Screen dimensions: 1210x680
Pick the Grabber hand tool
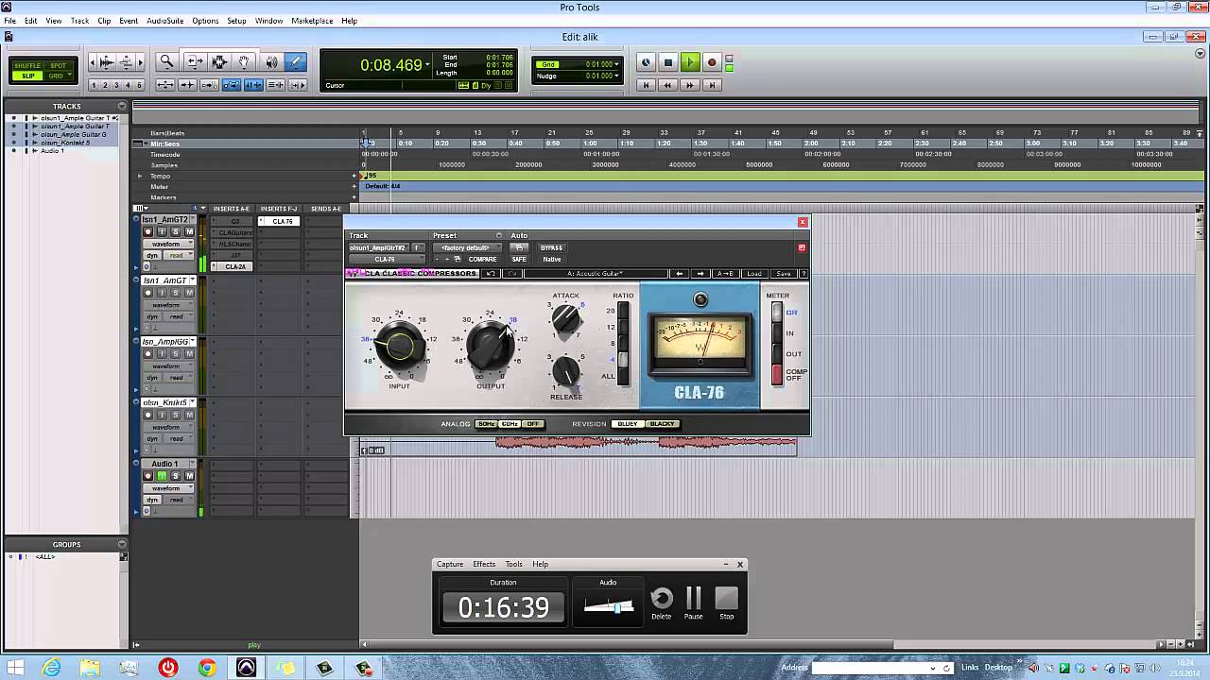click(244, 62)
